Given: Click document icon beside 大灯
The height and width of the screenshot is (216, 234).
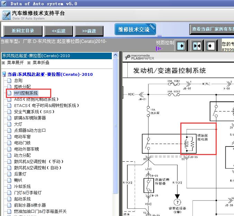Looking at the screenshot, I should tap(9, 124).
